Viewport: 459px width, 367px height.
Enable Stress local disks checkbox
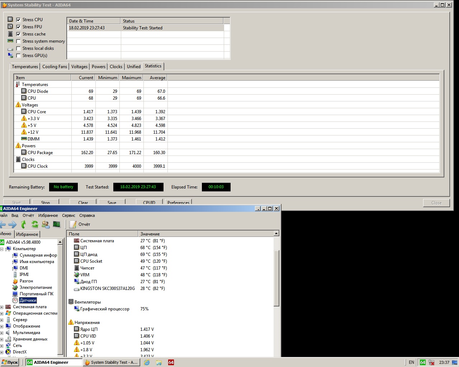[18, 48]
